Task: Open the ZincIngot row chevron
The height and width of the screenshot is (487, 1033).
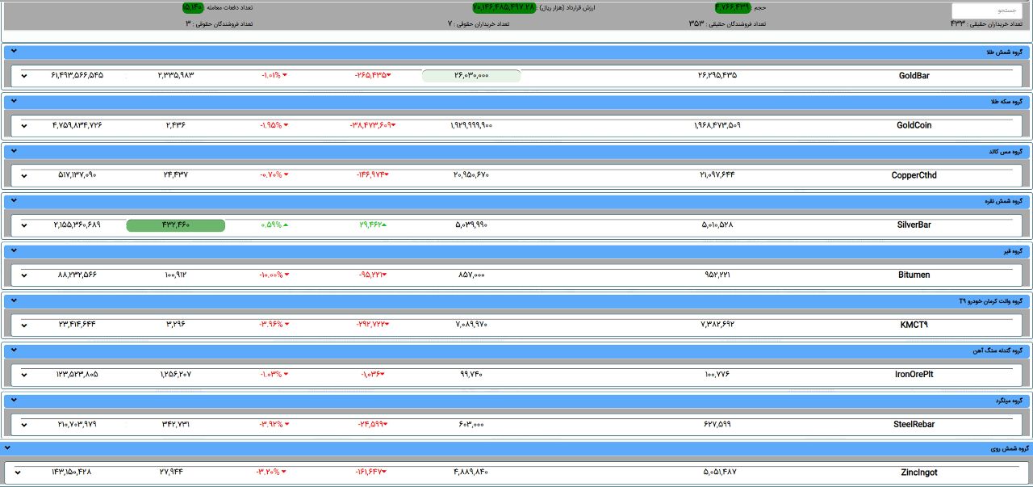Action: [x=18, y=473]
